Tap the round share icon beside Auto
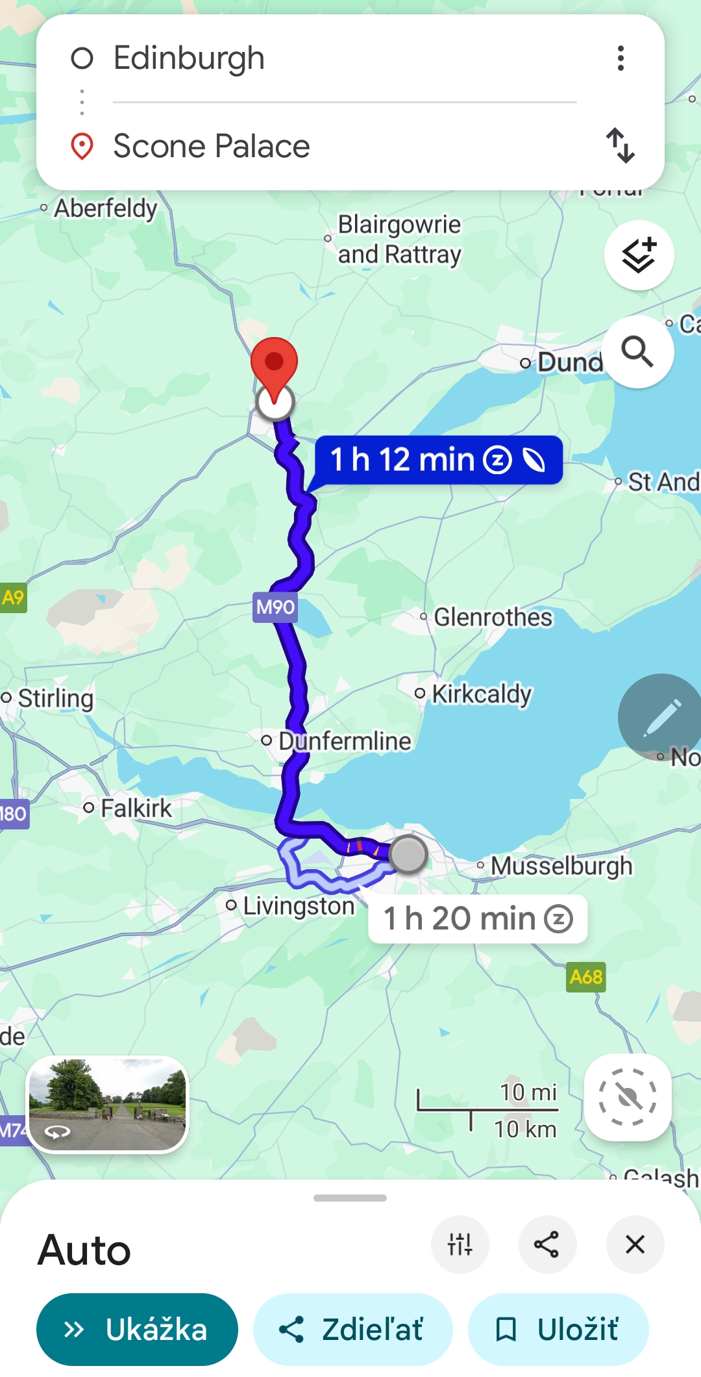 [547, 1244]
